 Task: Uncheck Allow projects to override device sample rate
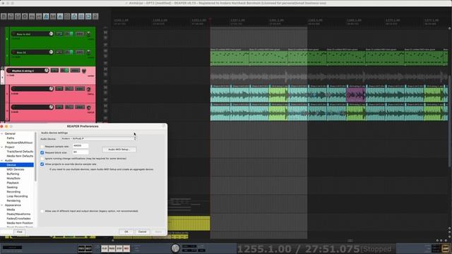pos(42,164)
